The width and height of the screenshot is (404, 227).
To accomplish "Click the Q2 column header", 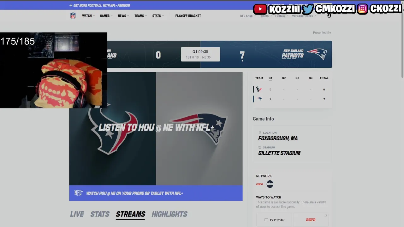I will click(x=284, y=78).
